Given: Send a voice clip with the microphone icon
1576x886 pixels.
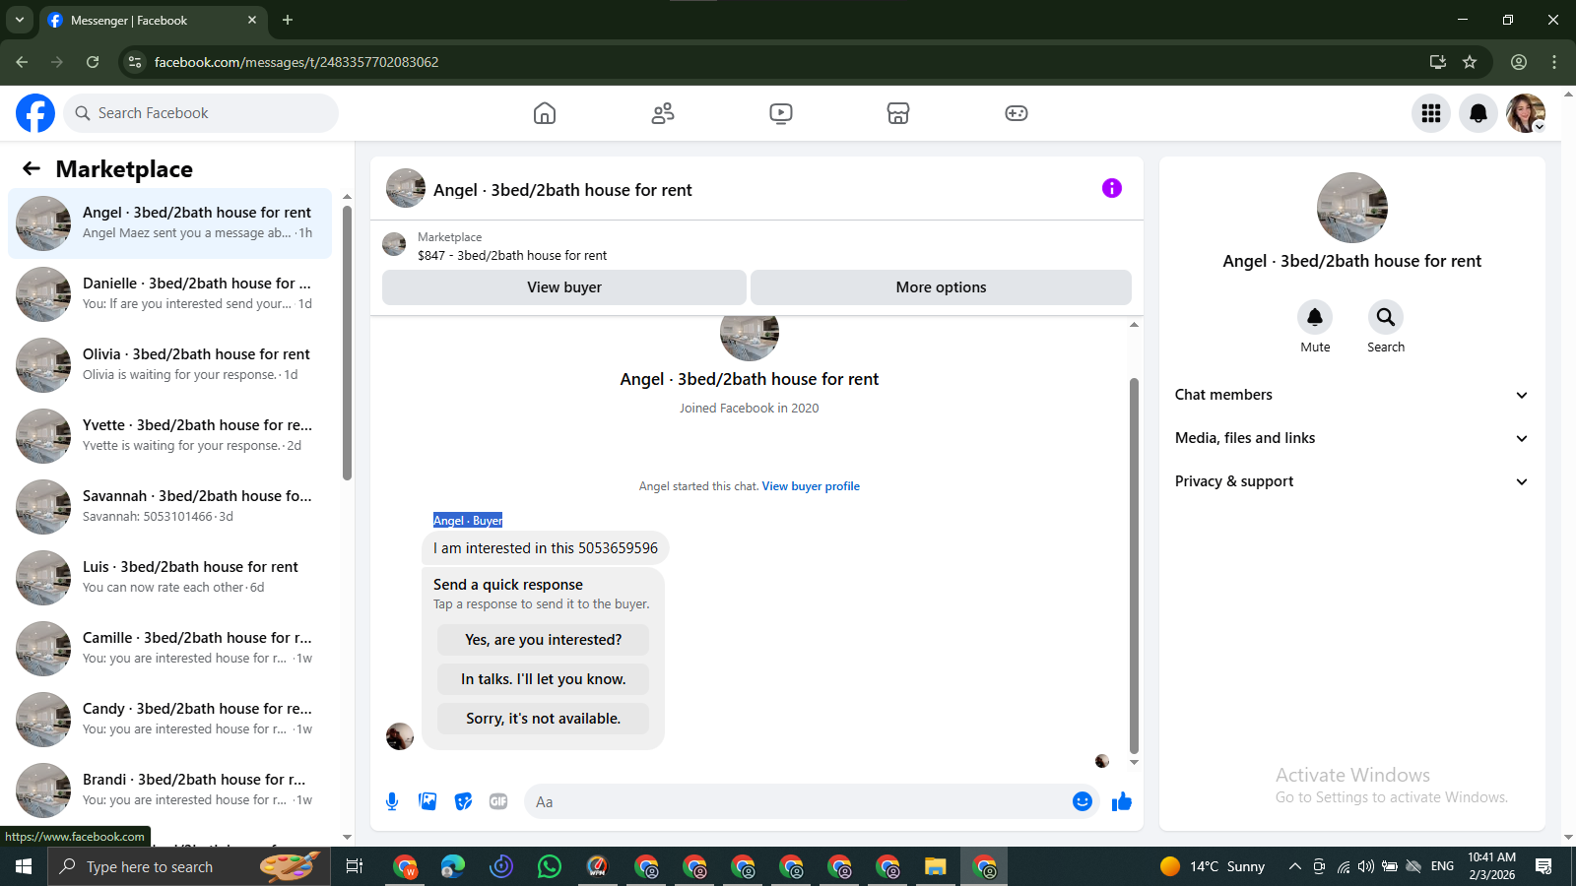Looking at the screenshot, I should coord(392,801).
